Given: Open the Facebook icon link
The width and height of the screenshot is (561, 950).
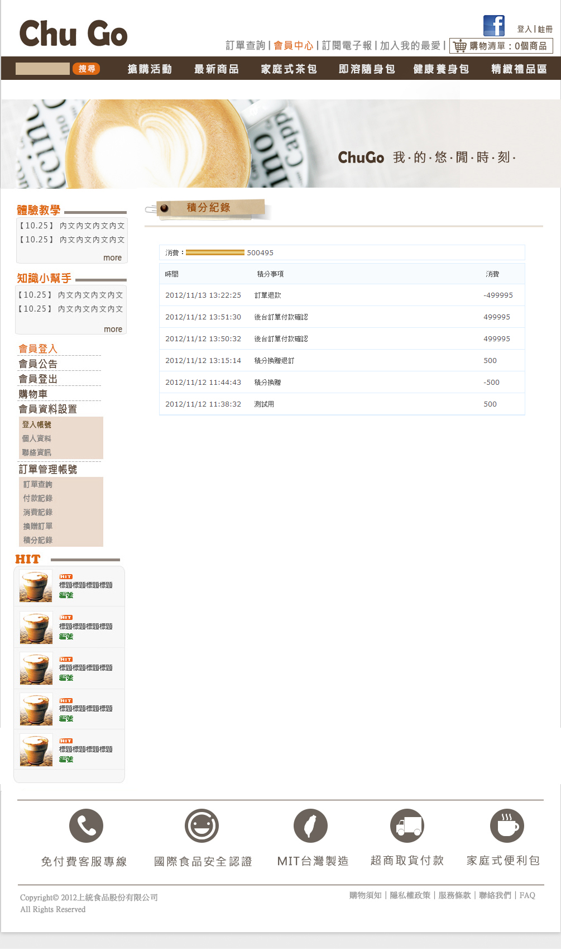Looking at the screenshot, I should coord(494,26).
